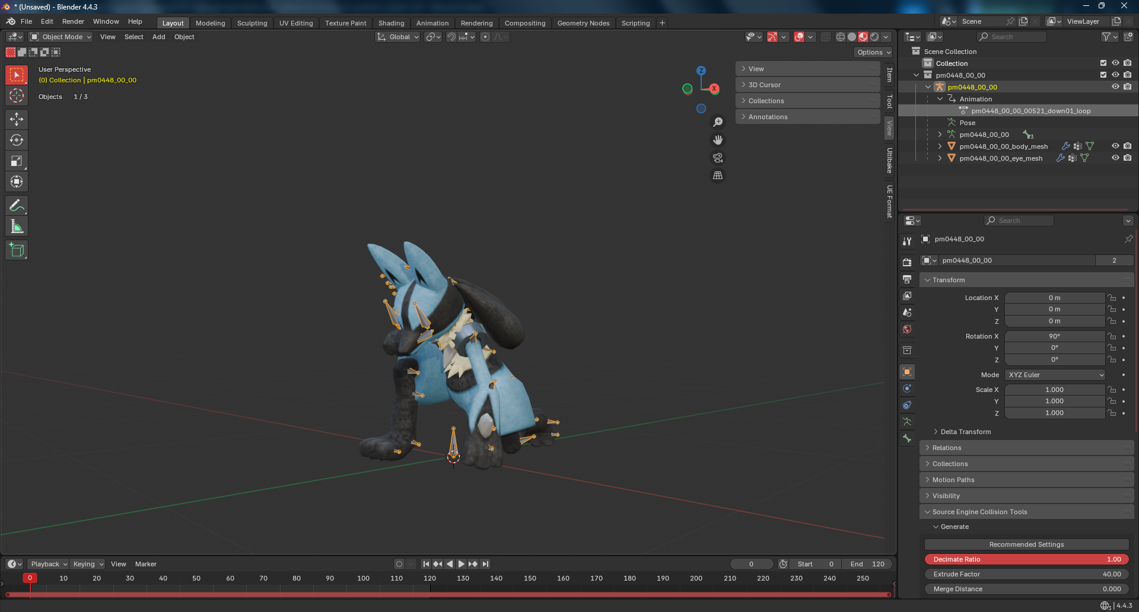Switch to the Geometry Nodes workspace tab
Image resolution: width=1139 pixels, height=612 pixels.
coord(583,23)
